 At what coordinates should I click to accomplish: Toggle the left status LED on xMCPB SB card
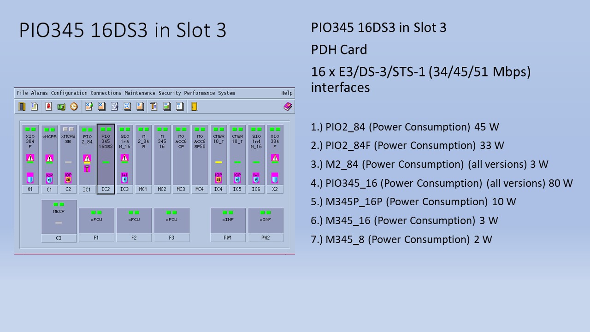(x=65, y=128)
